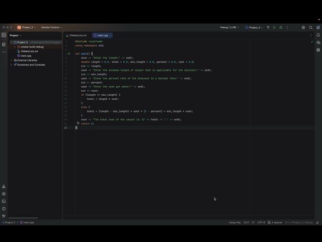Open the Project_3 run configuration dropdown
Viewport: 322px width, 242px height.
pos(254,27)
